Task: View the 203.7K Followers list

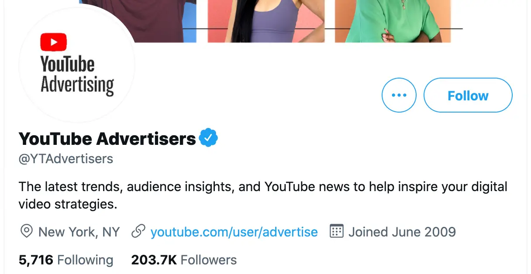Action: pos(184,260)
